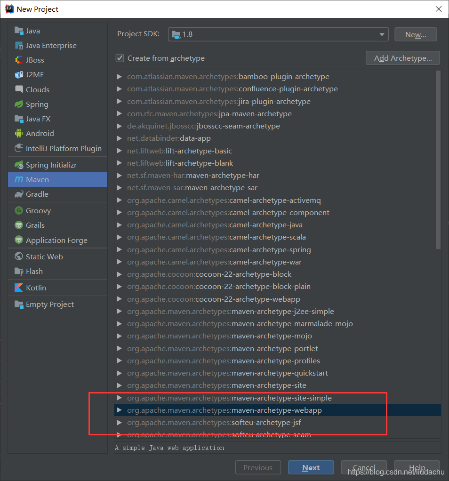Expand cocoon-22-archetype-webapp node
Viewport: 449px width, 481px height.
pos(119,299)
